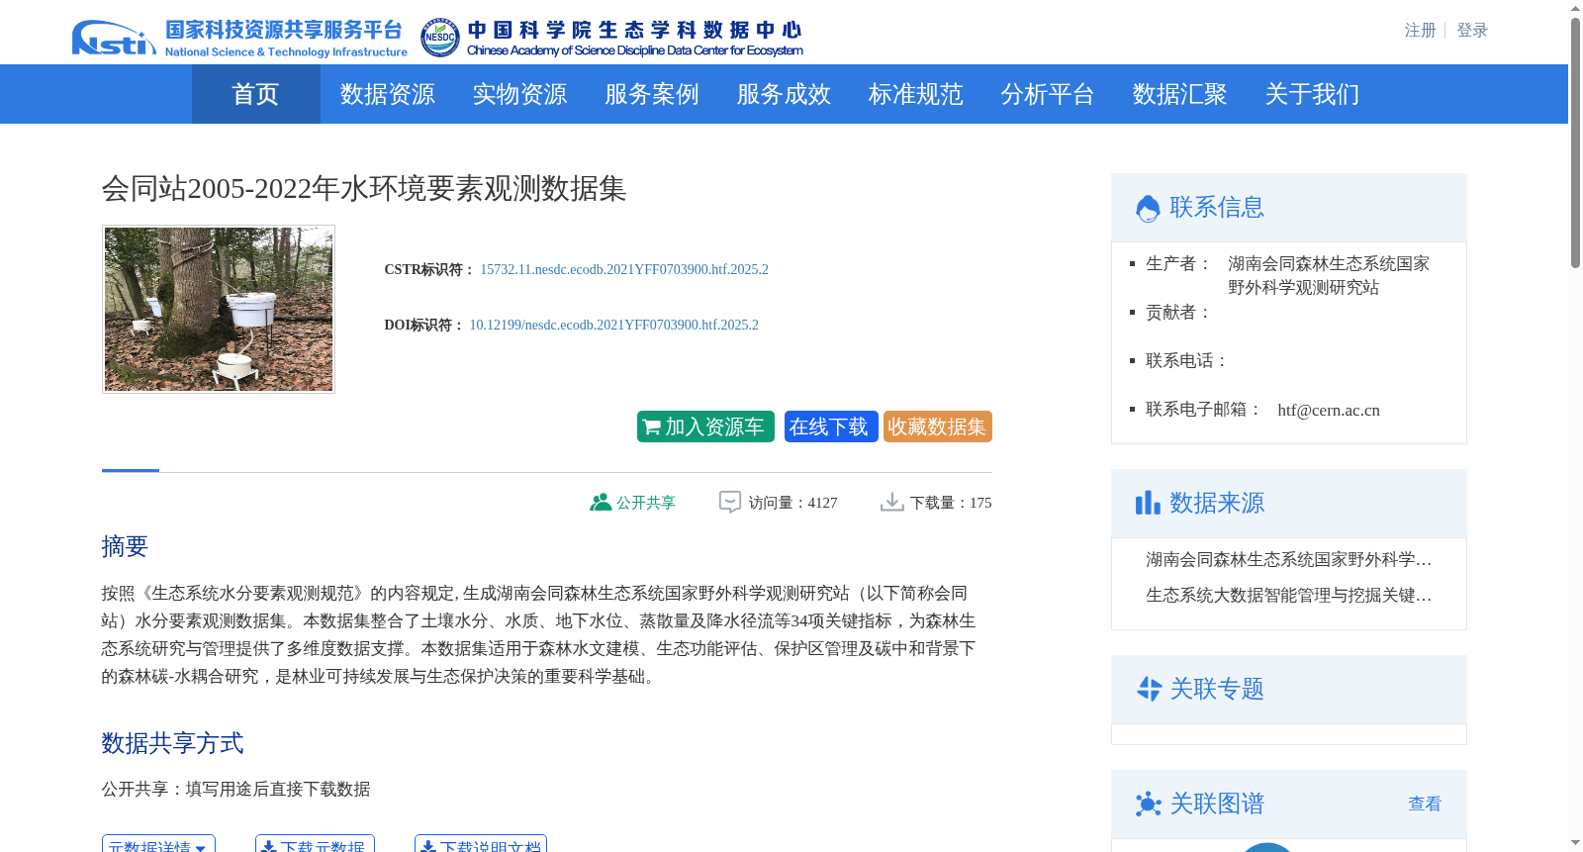This screenshot has width=1583, height=852.
Task: Click the download count tray icon
Action: tap(892, 503)
